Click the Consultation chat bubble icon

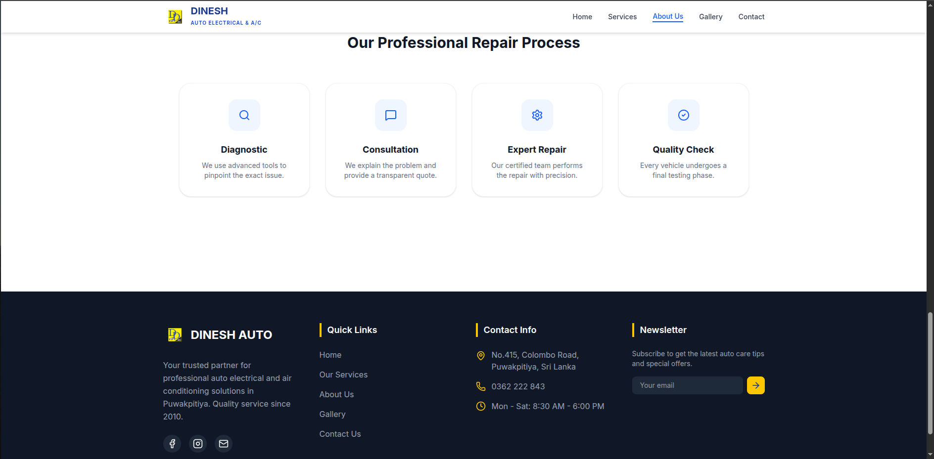click(x=391, y=115)
